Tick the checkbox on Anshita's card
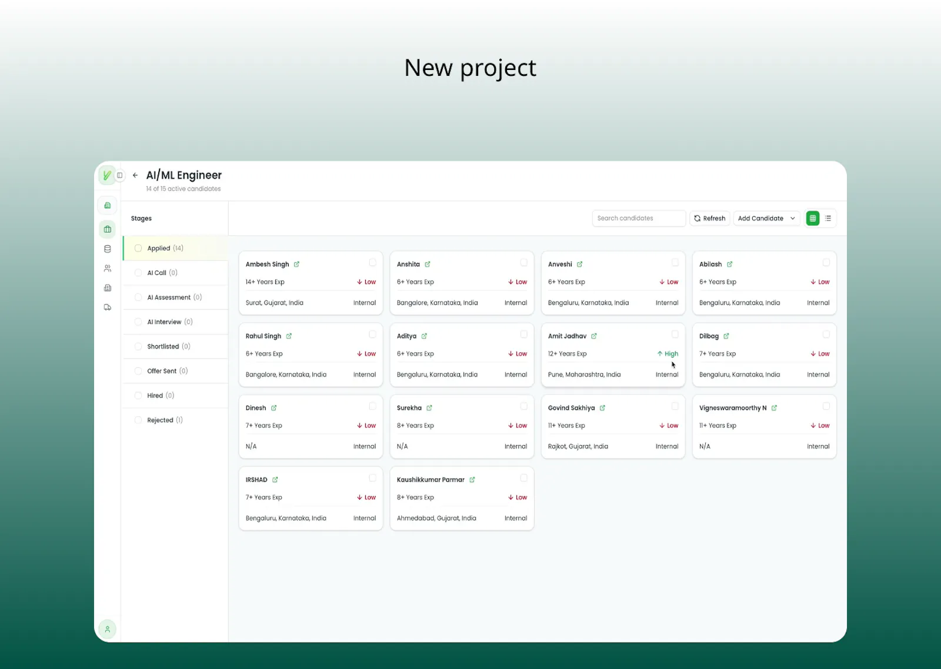Screen dimensions: 941x669 point(523,263)
